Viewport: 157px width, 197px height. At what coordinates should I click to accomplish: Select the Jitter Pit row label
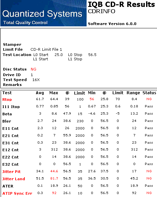pyautogui.click(x=12, y=172)
